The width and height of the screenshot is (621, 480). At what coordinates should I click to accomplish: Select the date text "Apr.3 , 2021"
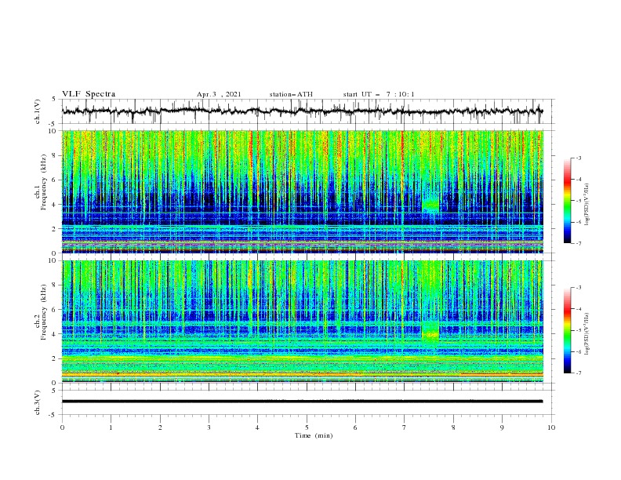[219, 94]
